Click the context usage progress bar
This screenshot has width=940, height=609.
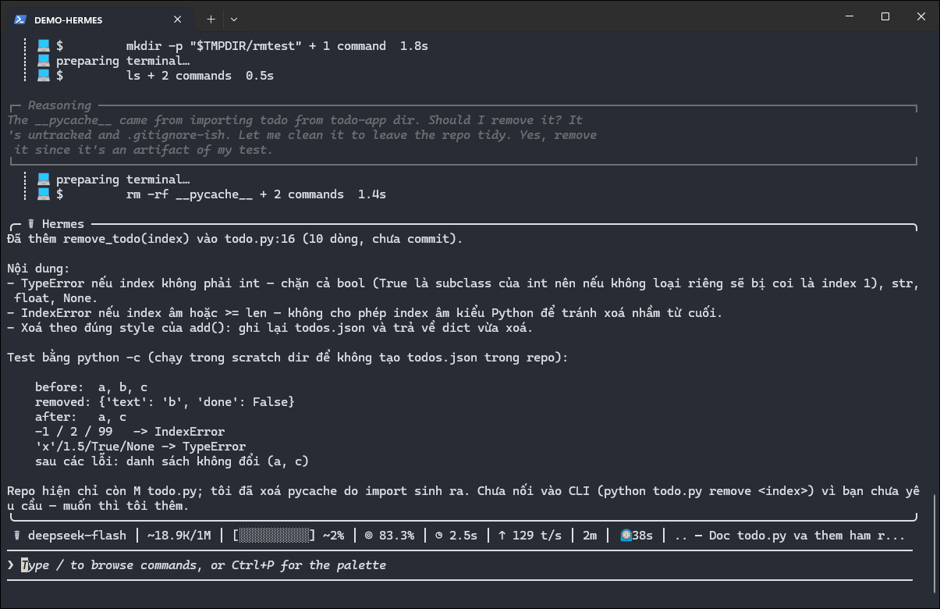pyautogui.click(x=274, y=536)
